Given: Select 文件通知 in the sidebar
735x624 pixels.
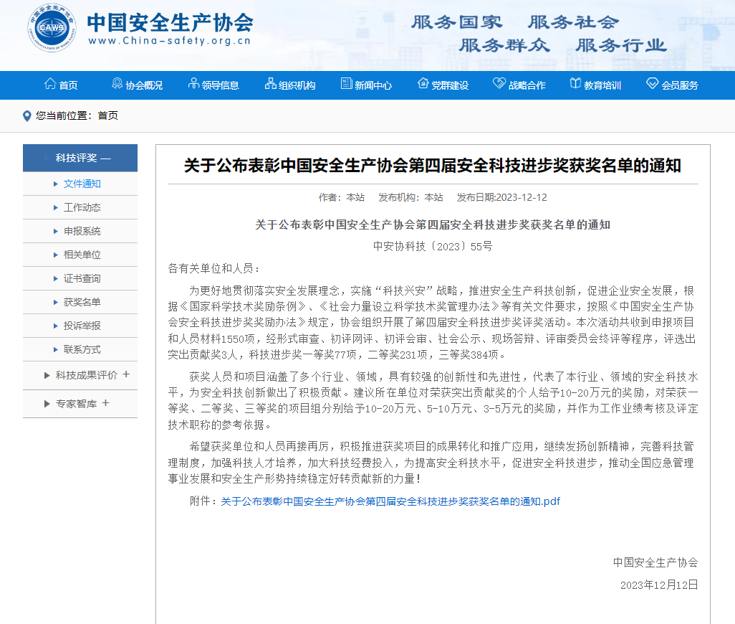Looking at the screenshot, I should 82,184.
